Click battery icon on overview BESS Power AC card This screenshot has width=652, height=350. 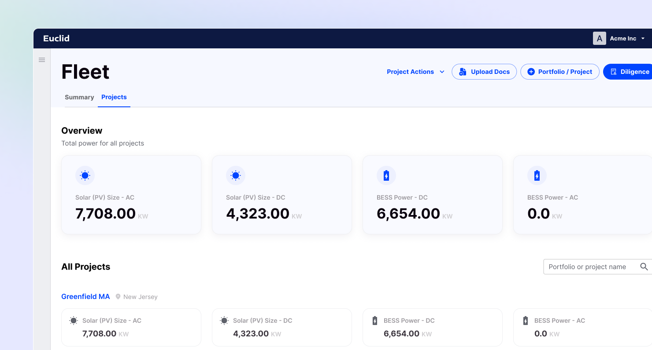point(537,175)
